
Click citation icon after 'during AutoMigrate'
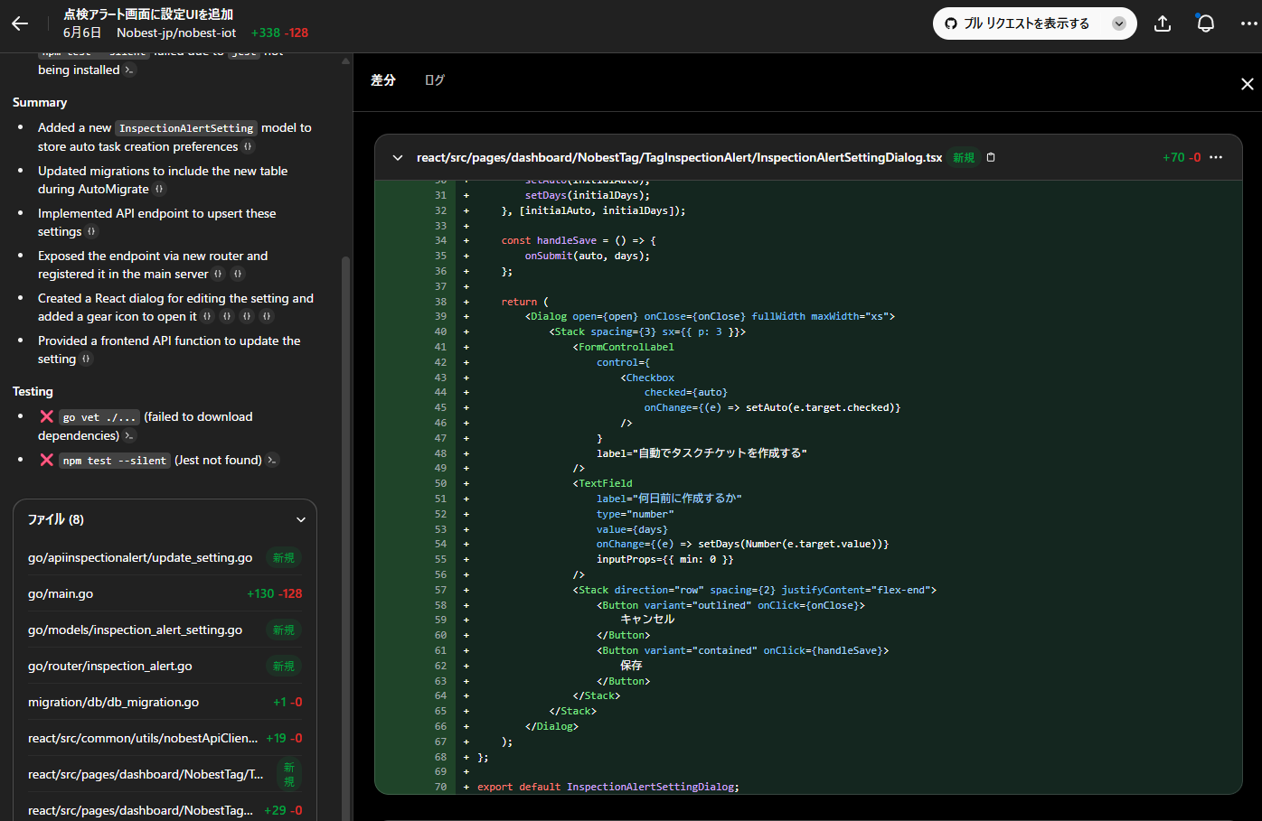(160, 190)
